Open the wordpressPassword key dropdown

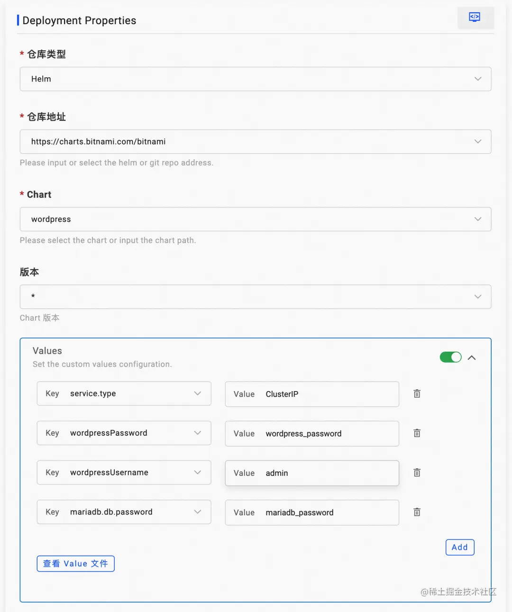click(x=198, y=433)
